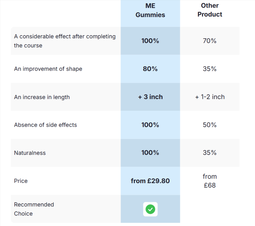Screen dimensions: 255x226
Task: Select the ME Gummies column header
Action: [x=150, y=10]
